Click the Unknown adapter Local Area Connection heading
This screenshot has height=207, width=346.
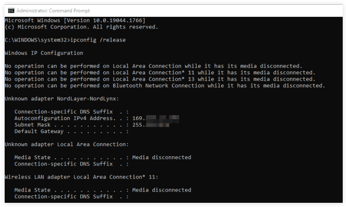[66, 145]
